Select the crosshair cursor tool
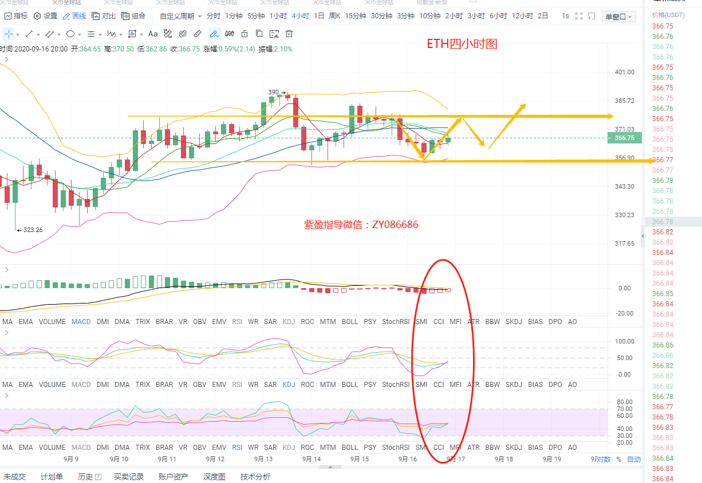This screenshot has width=702, height=483. [9, 34]
